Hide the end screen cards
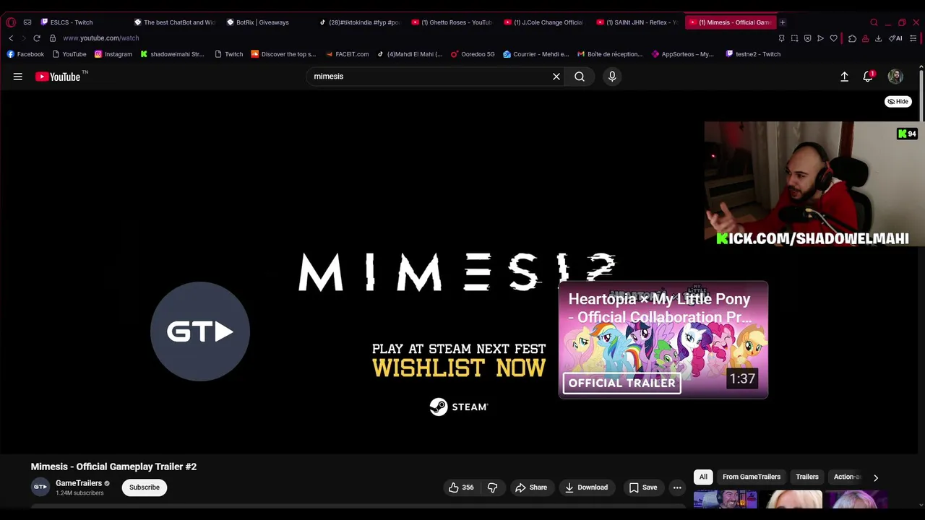 pos(898,102)
